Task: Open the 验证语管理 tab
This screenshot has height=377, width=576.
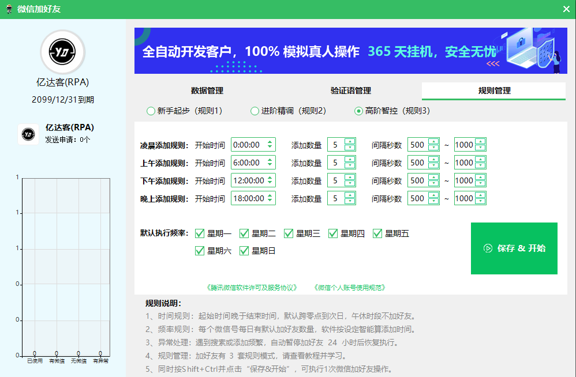Action: coord(350,91)
